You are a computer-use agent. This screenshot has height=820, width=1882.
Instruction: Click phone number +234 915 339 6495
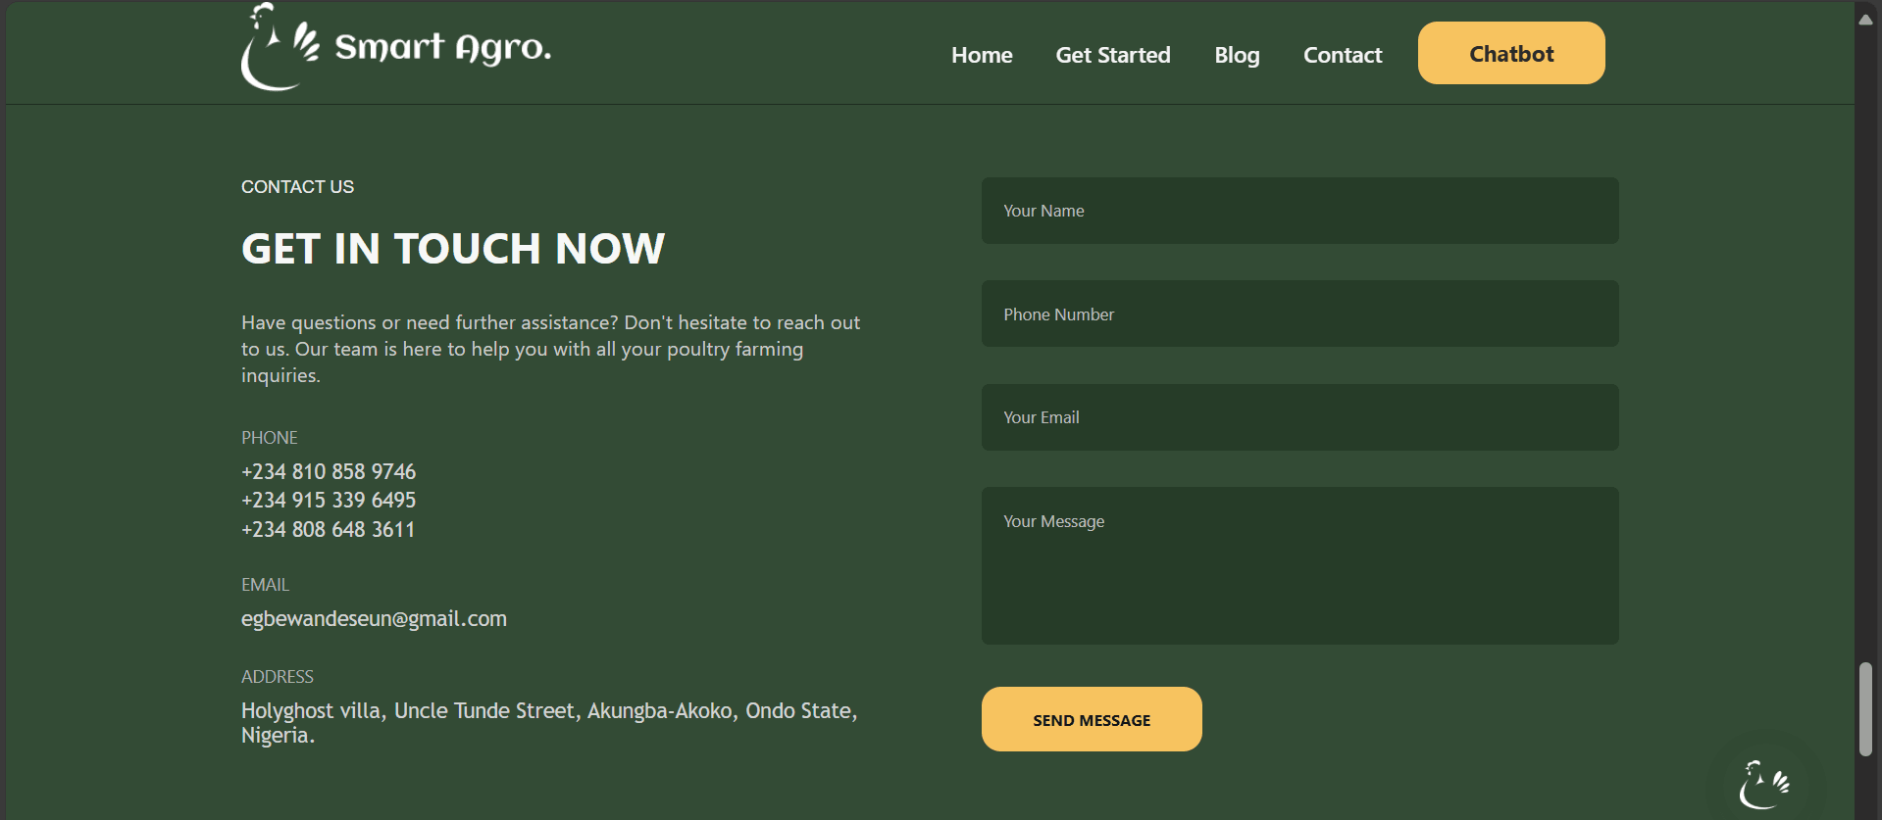(329, 501)
